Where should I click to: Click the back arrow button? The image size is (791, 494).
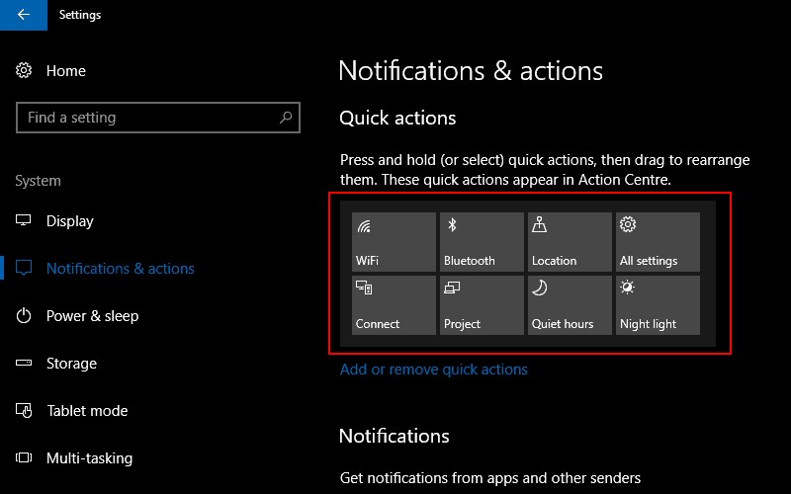23,15
